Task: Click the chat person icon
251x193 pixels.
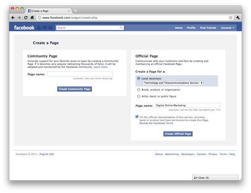Action: point(195,178)
